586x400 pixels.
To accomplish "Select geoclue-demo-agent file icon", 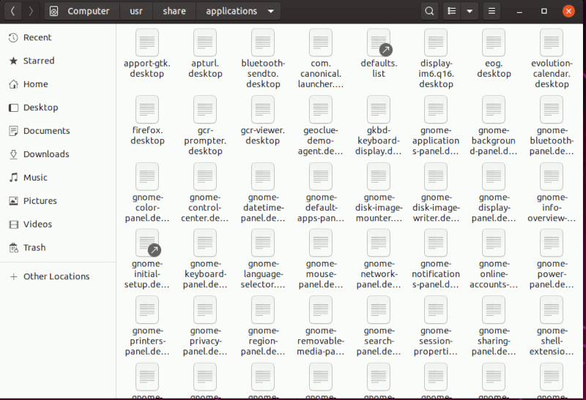I will pyautogui.click(x=321, y=110).
